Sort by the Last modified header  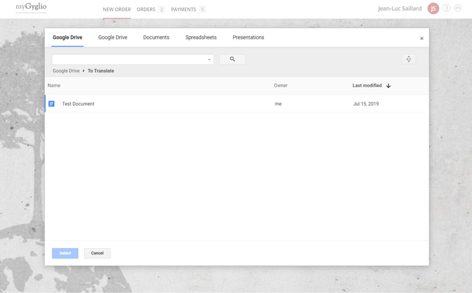[x=367, y=86]
